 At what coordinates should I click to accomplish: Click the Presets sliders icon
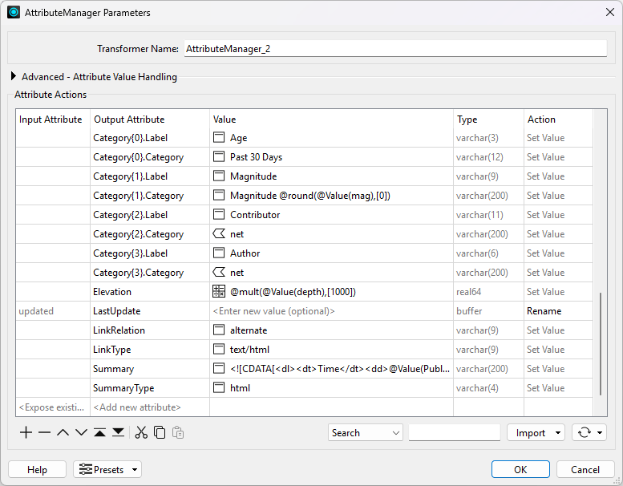(86, 469)
